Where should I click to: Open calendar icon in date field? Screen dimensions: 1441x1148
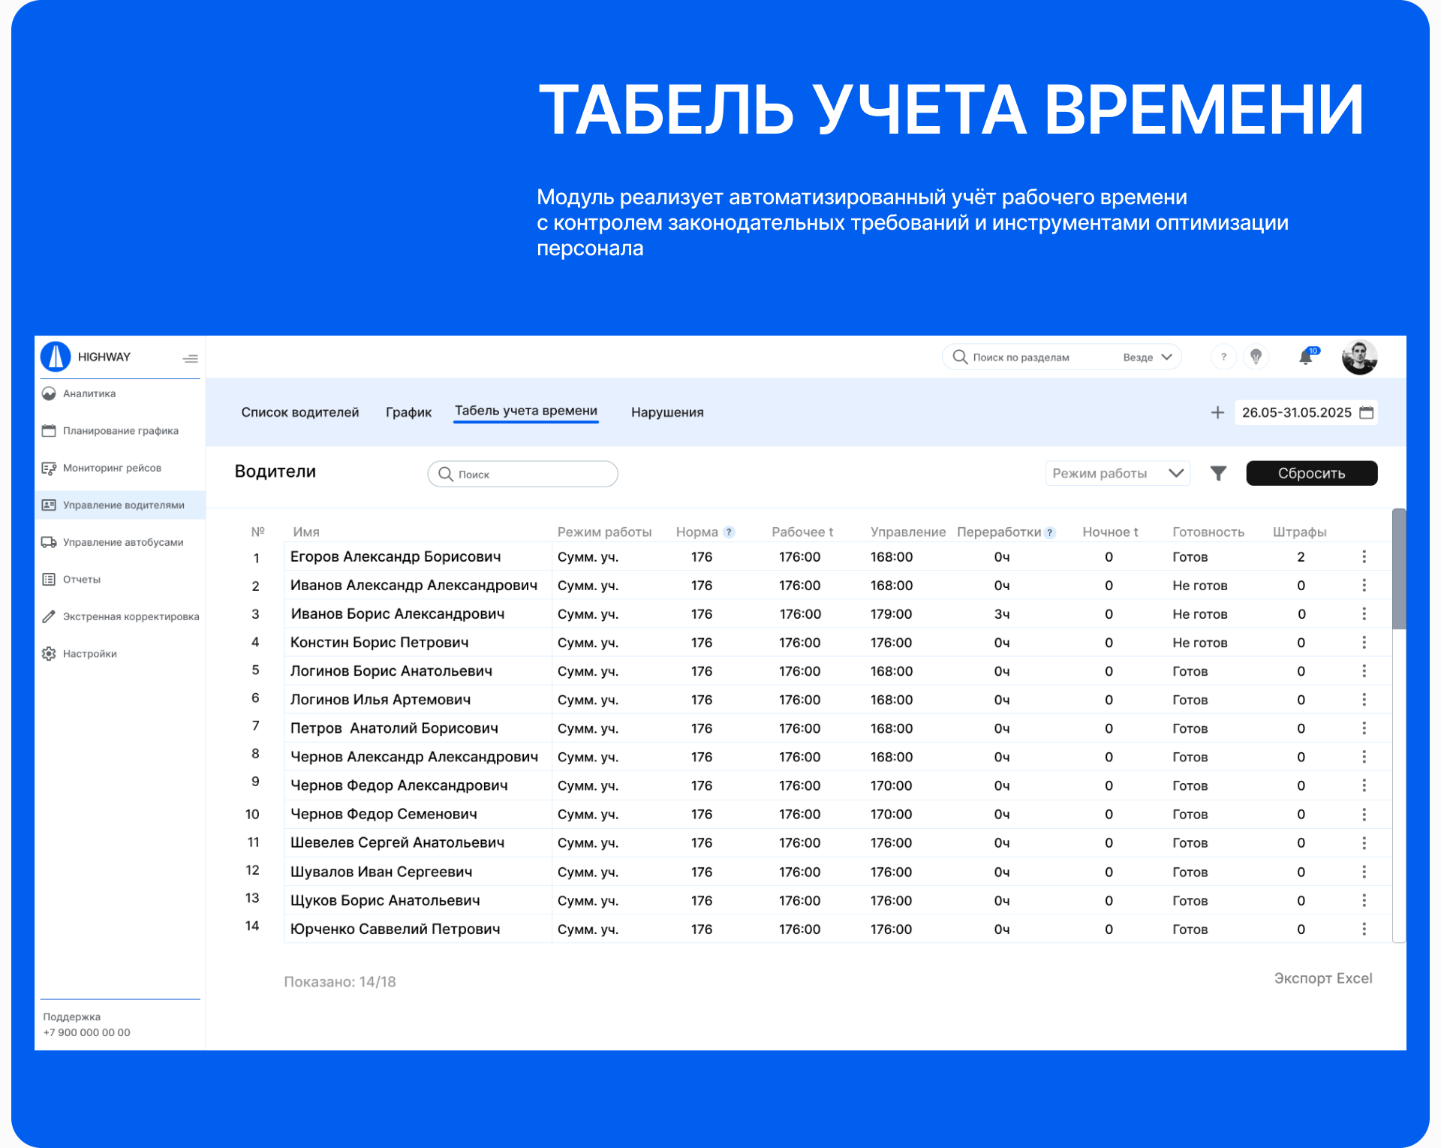1367,412
